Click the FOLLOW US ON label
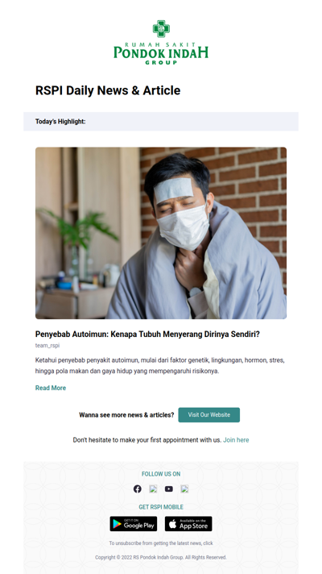Screen dimensions: 322x574 pyautogui.click(x=161, y=474)
